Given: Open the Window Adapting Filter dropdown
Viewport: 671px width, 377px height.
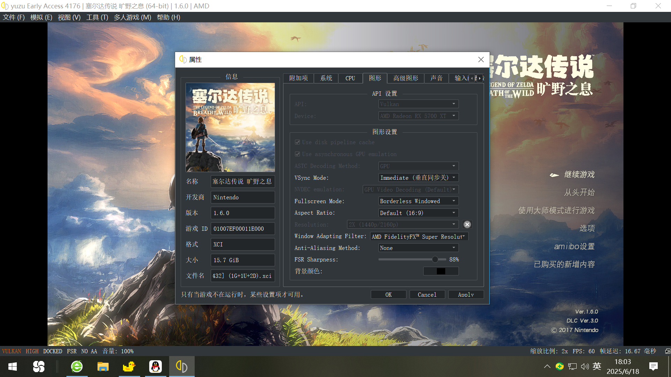Looking at the screenshot, I should click(x=419, y=237).
